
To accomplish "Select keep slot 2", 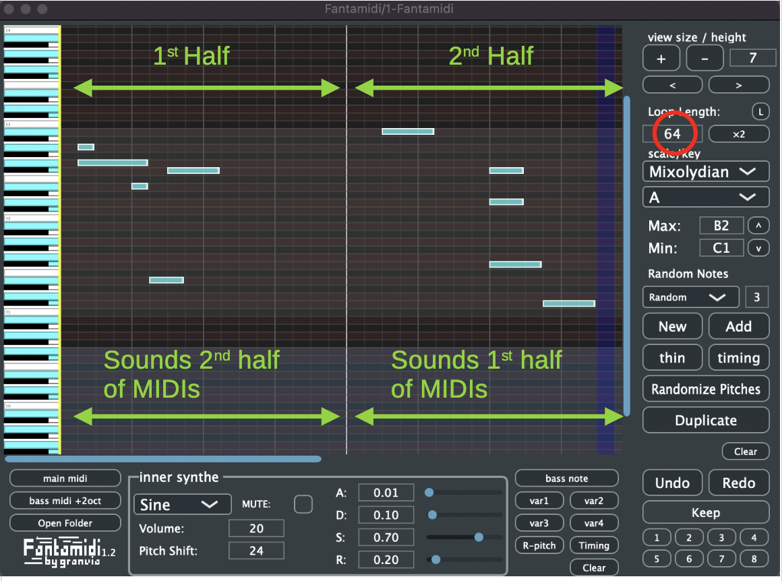I will pos(689,538).
